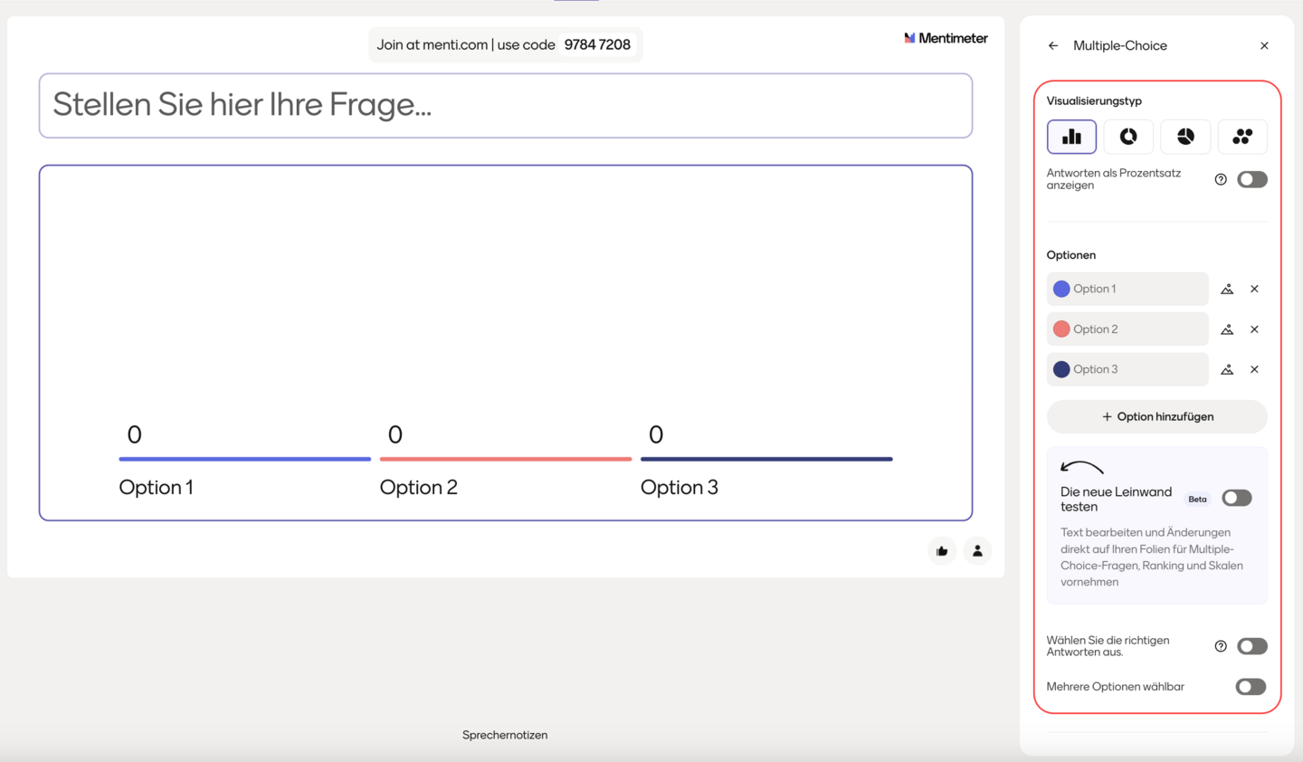Select the dots visualization type
This screenshot has width=1303, height=762.
[1242, 137]
